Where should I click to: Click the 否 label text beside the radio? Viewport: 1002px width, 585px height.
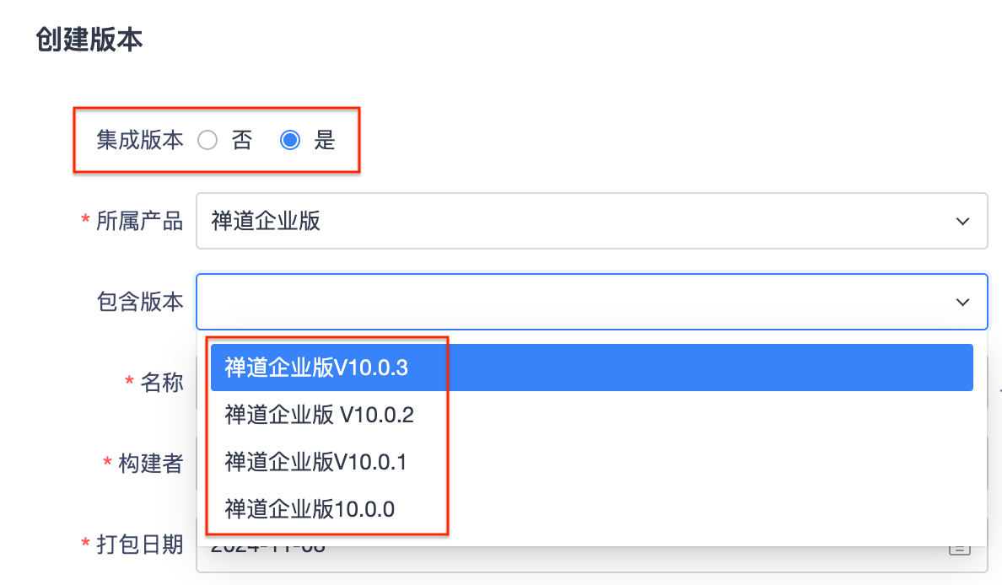242,140
